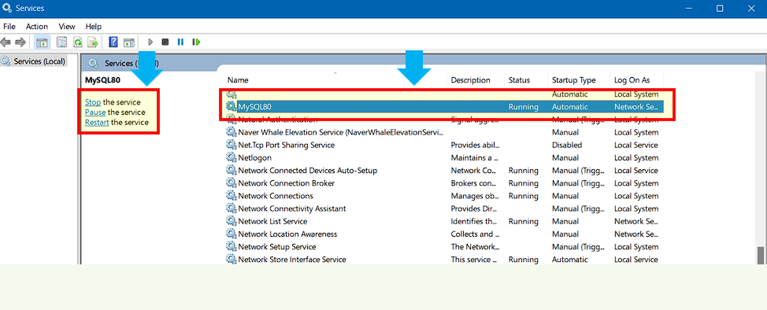This screenshot has height=310, width=767.
Task: Toggle the Show/Hide Action Pane icon
Action: click(128, 42)
